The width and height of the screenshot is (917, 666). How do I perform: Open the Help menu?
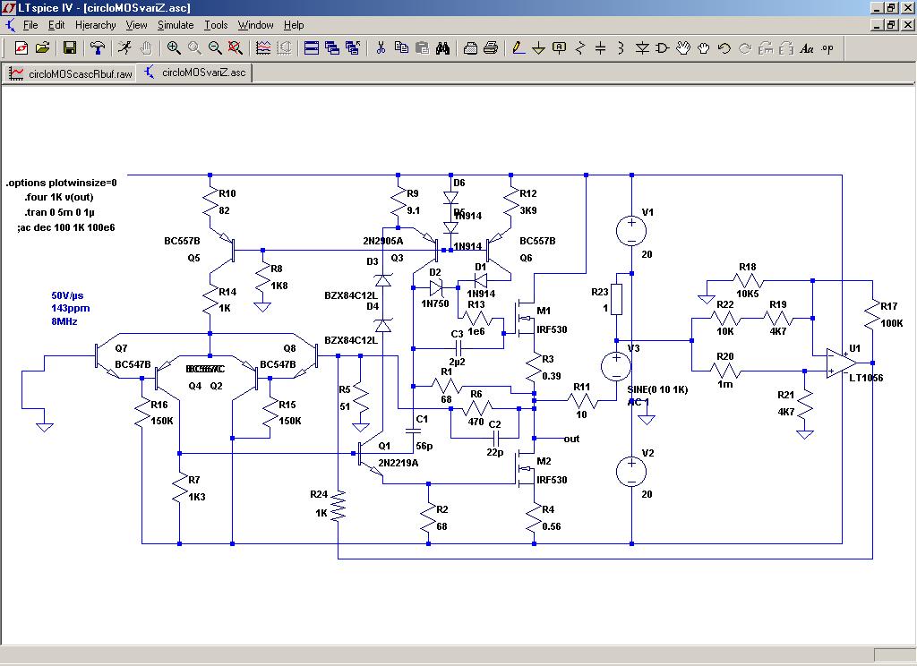click(294, 25)
